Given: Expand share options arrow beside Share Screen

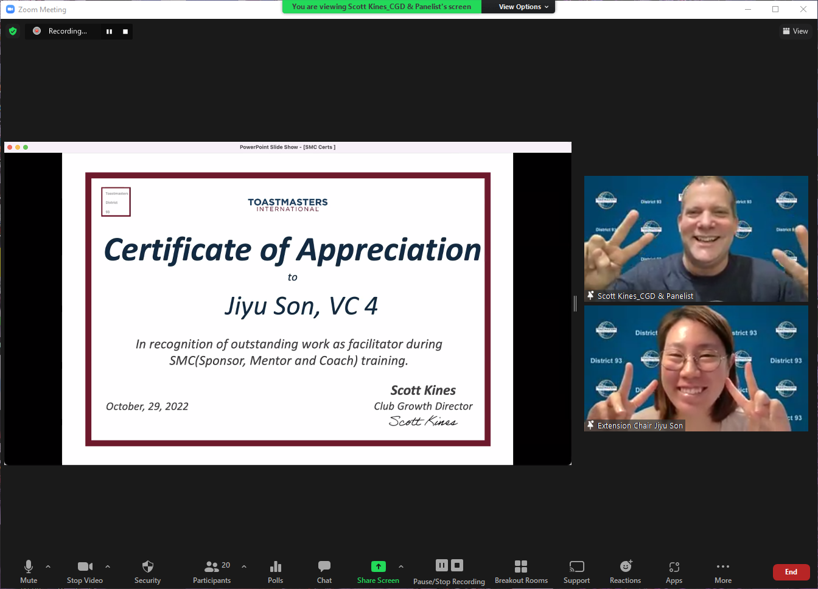Looking at the screenshot, I should 401,566.
